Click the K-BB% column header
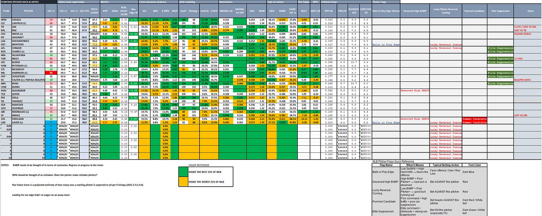The width and height of the screenshot is (542, 216). tap(165, 12)
